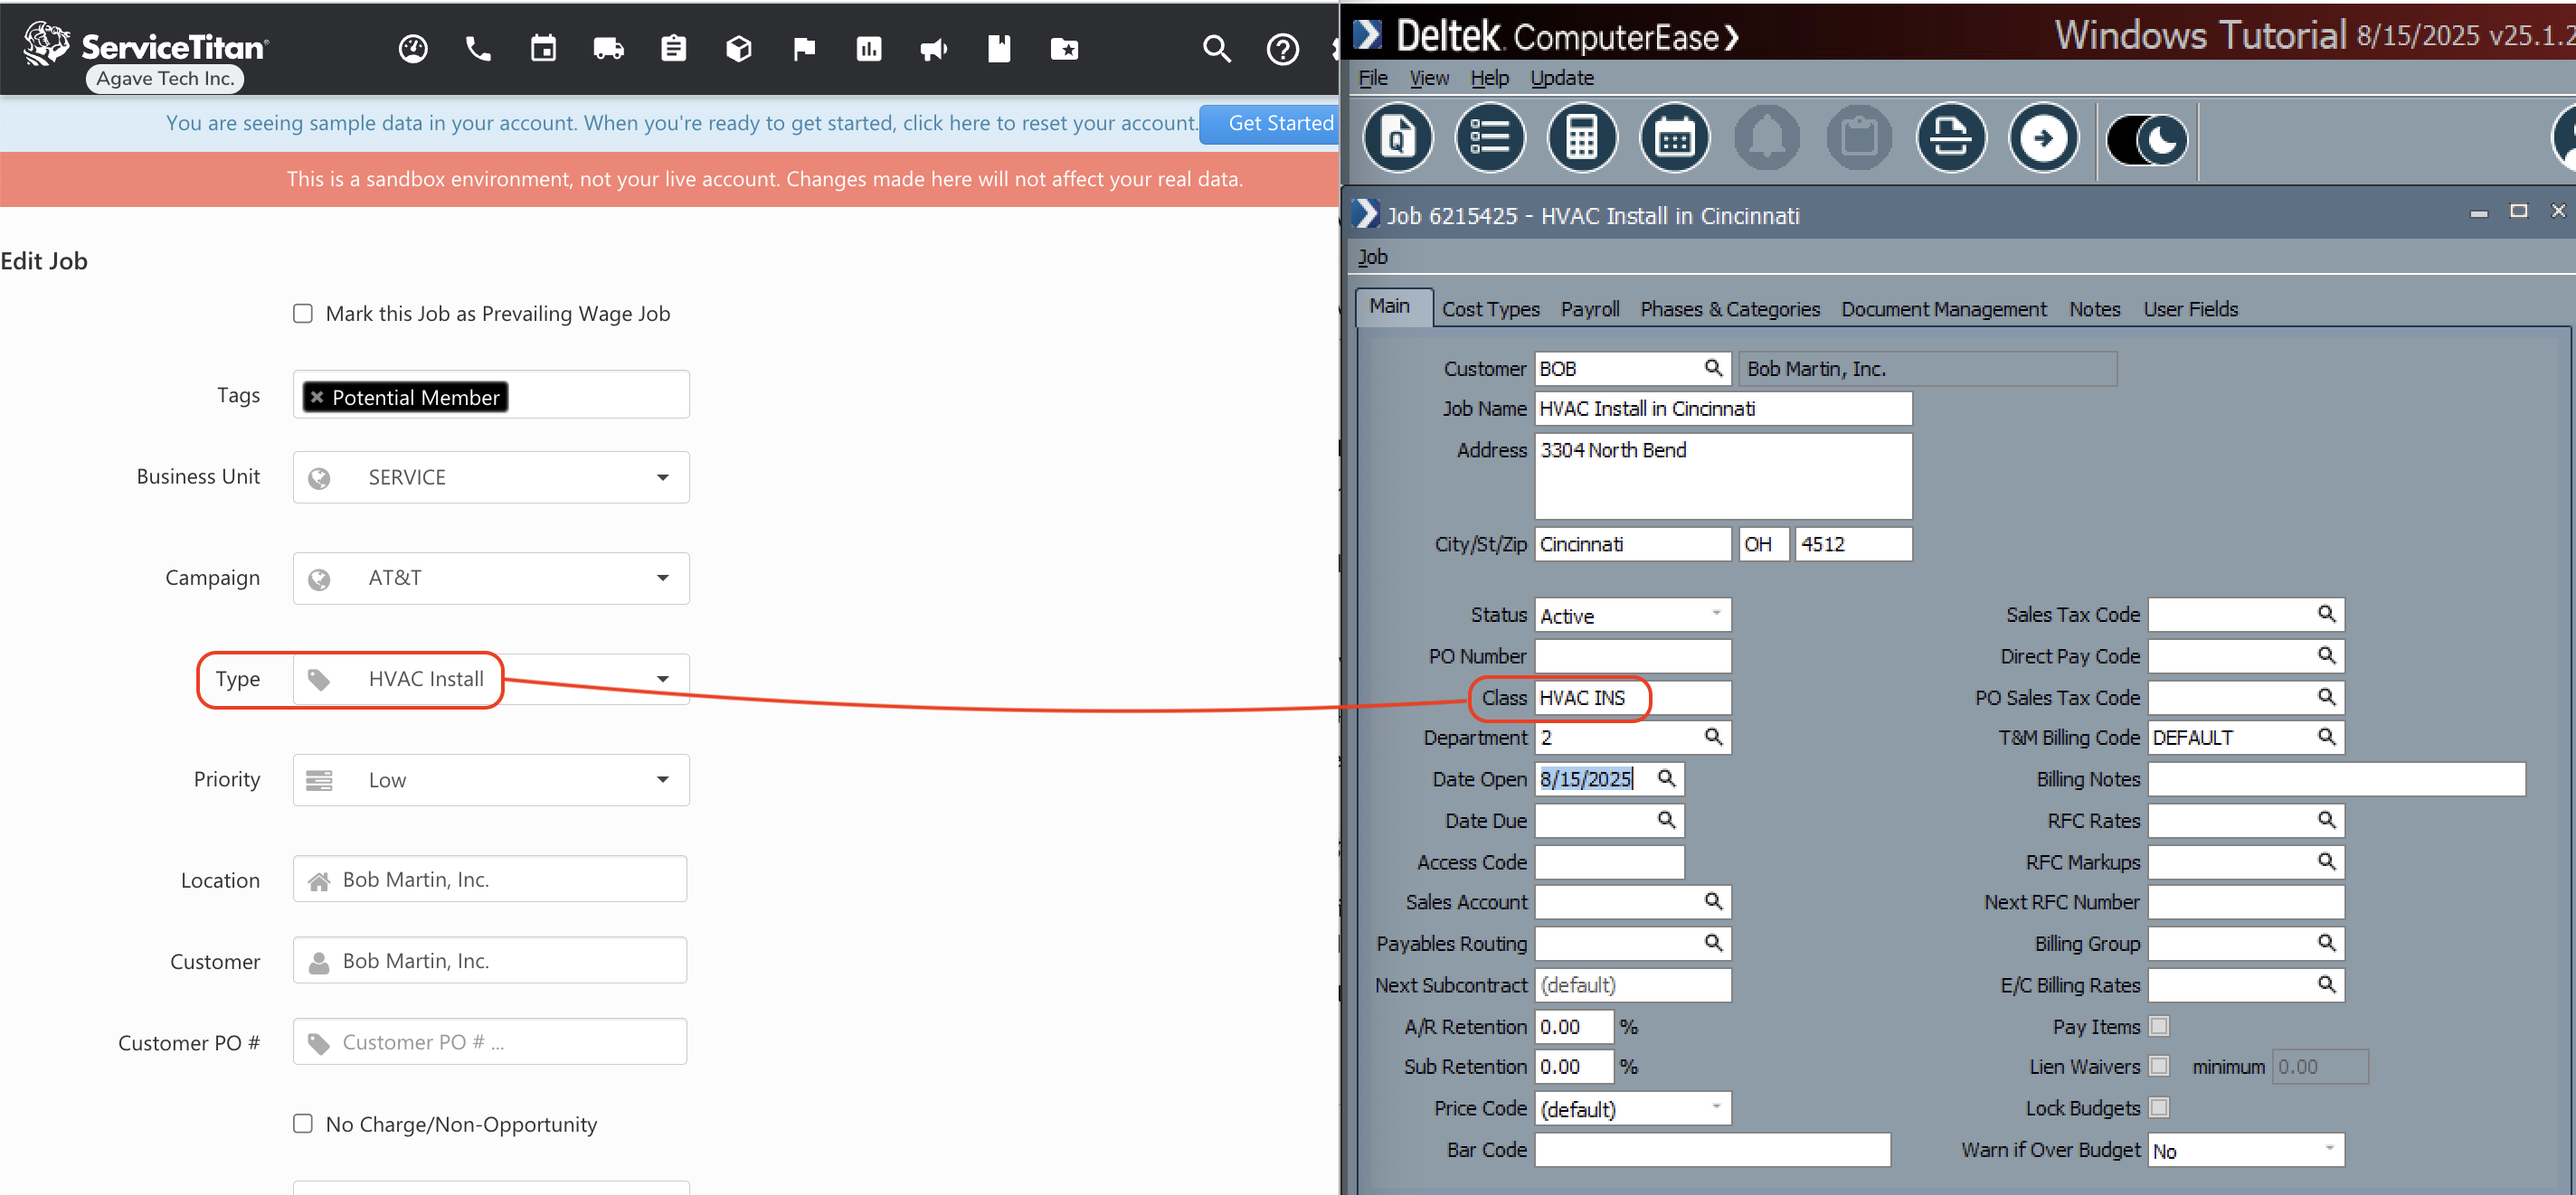Click the Agave Tech Inc. account badge
Image resolution: width=2576 pixels, height=1195 pixels.
coord(165,79)
